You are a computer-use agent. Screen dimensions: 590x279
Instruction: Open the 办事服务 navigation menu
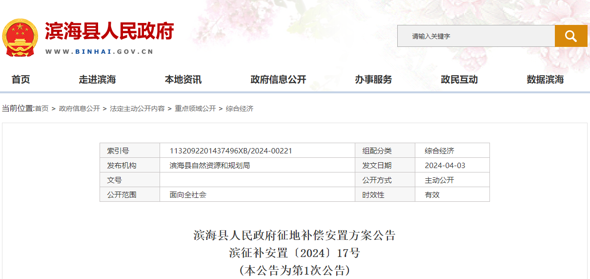[x=373, y=80]
